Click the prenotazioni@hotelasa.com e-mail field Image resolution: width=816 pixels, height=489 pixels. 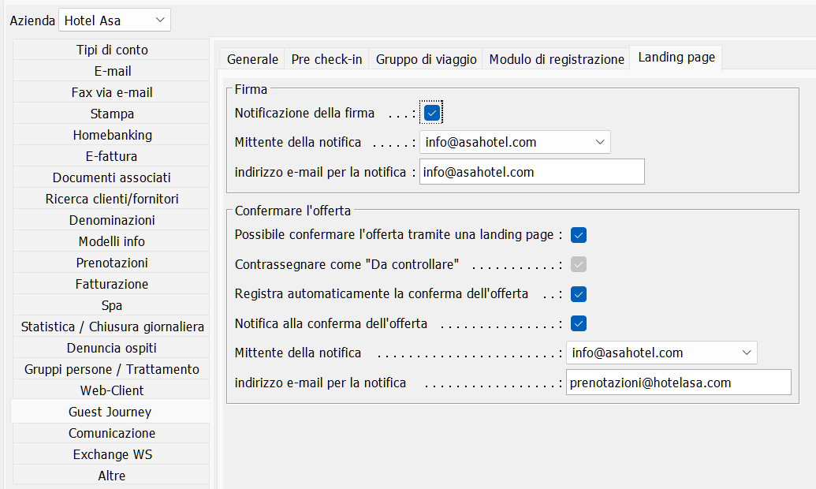coord(678,383)
